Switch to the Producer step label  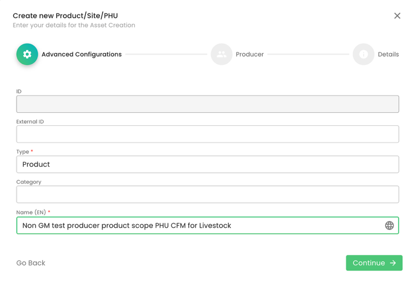(249, 55)
